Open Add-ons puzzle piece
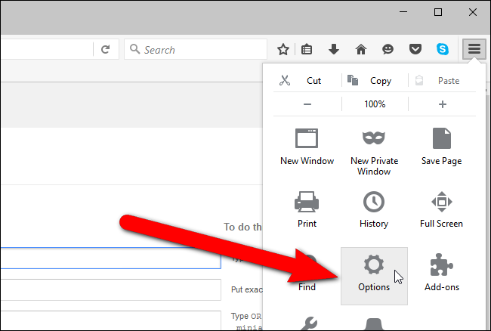491x331 pixels. pos(442,273)
